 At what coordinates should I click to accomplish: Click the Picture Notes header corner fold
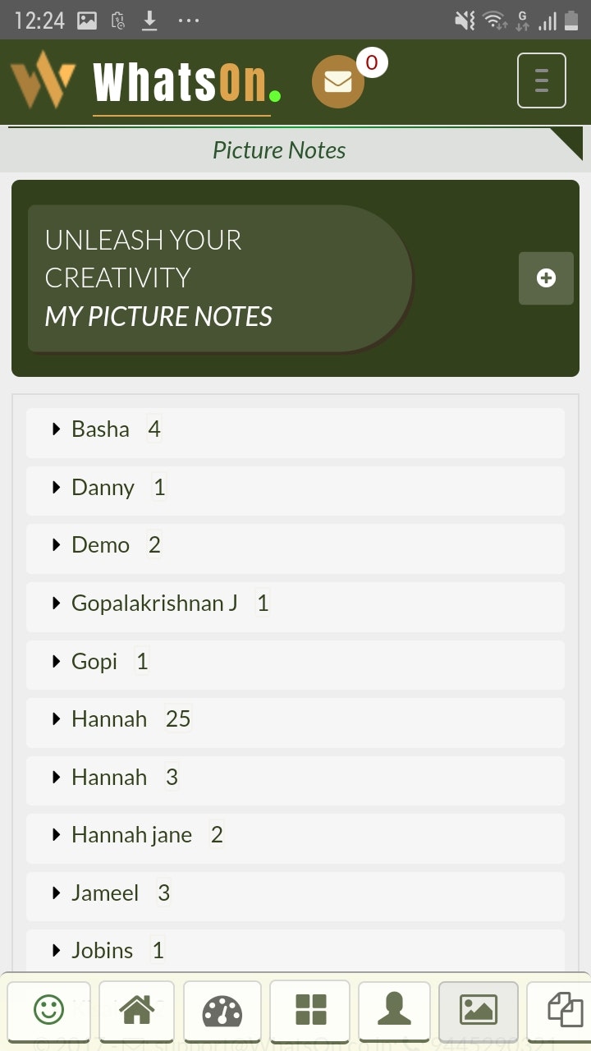pos(566,144)
